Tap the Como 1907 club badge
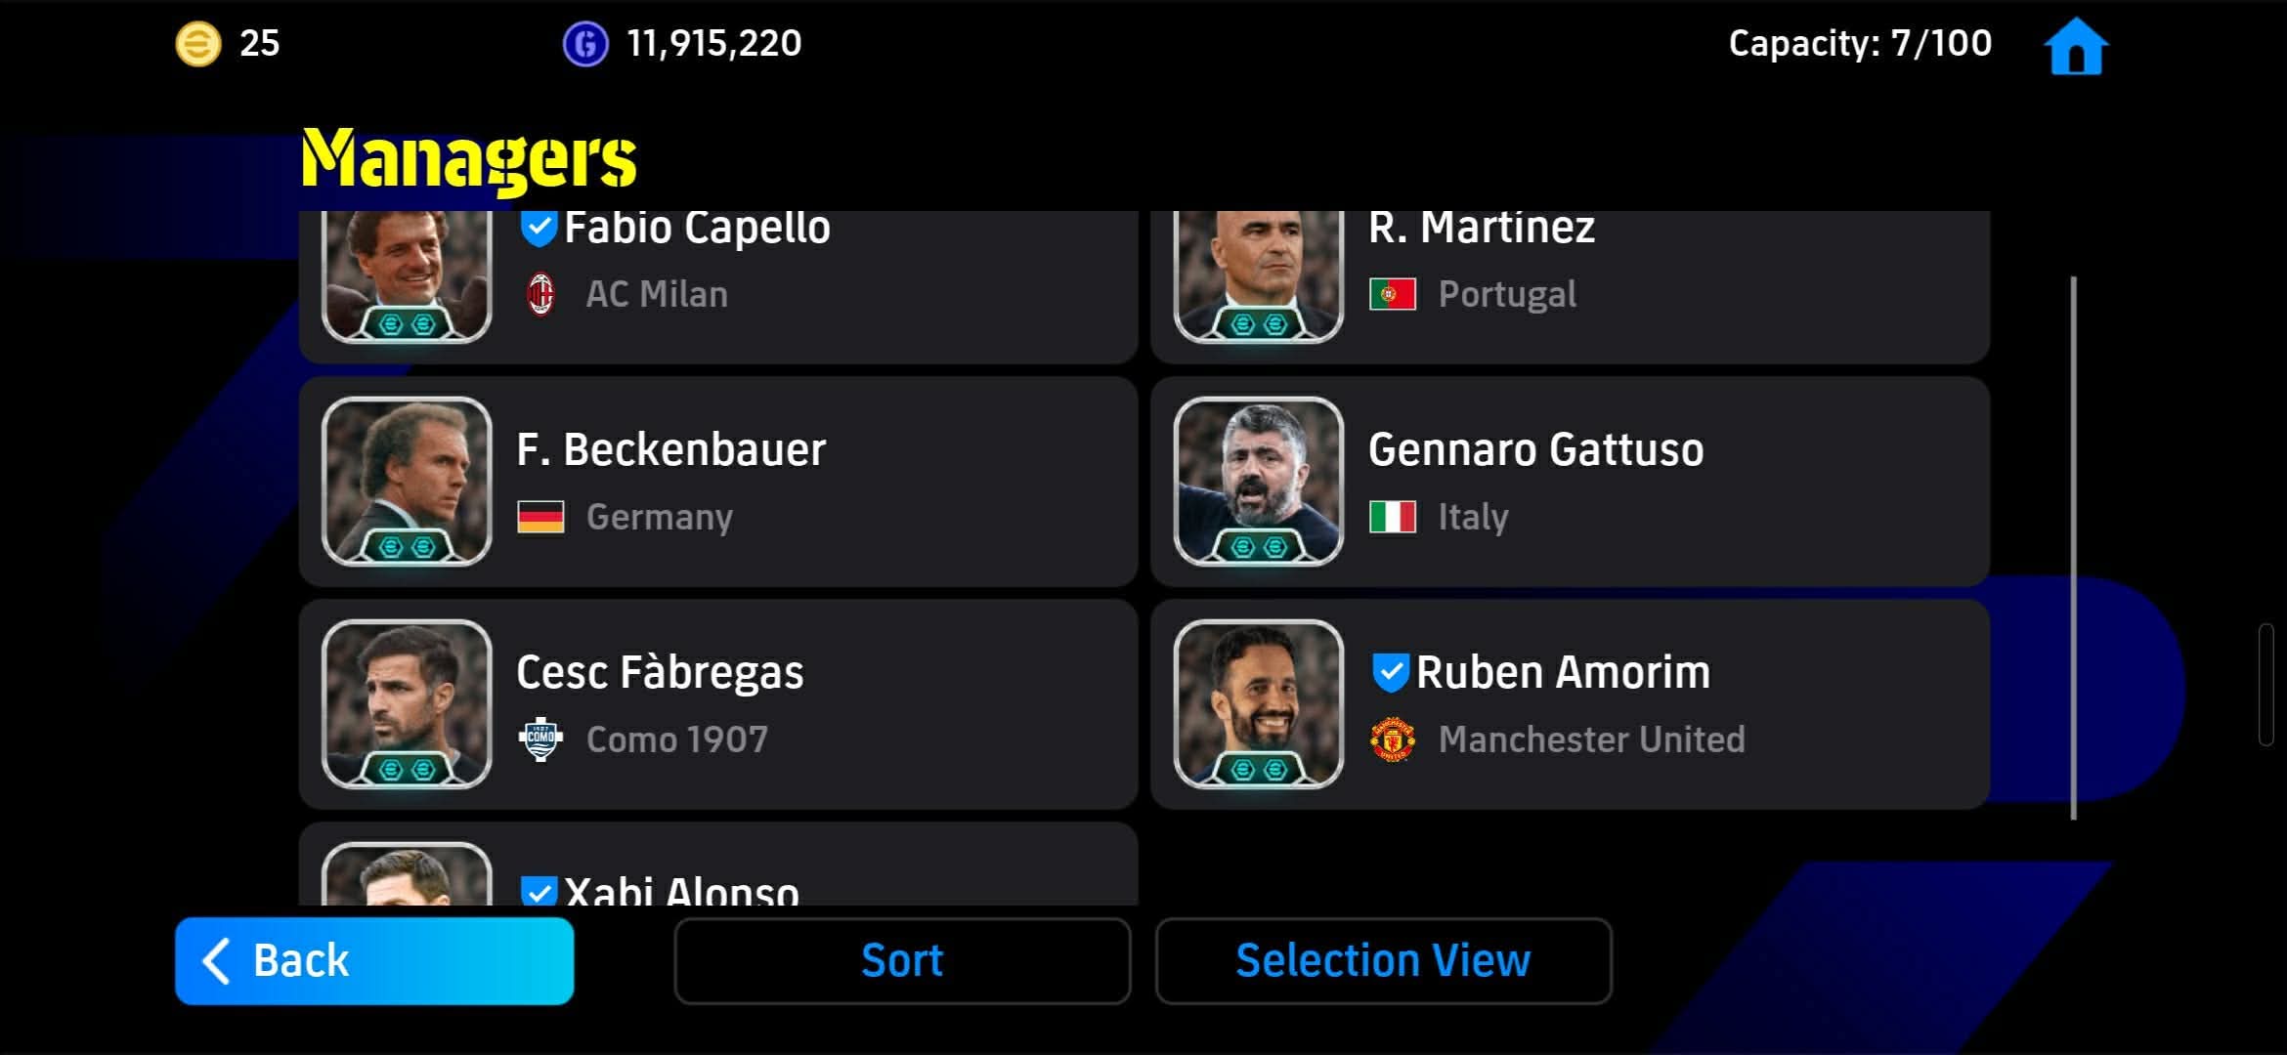This screenshot has height=1055, width=2287. tap(540, 739)
